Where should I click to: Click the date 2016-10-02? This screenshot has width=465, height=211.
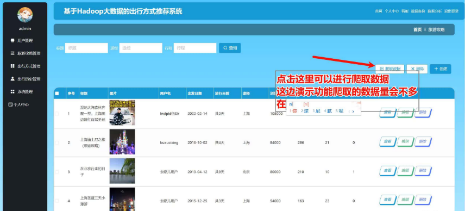pyautogui.click(x=198, y=142)
